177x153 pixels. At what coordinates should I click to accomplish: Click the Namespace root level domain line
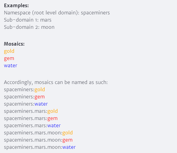point(57,13)
